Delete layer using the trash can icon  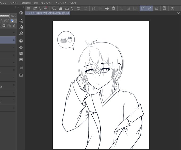click(14, 26)
